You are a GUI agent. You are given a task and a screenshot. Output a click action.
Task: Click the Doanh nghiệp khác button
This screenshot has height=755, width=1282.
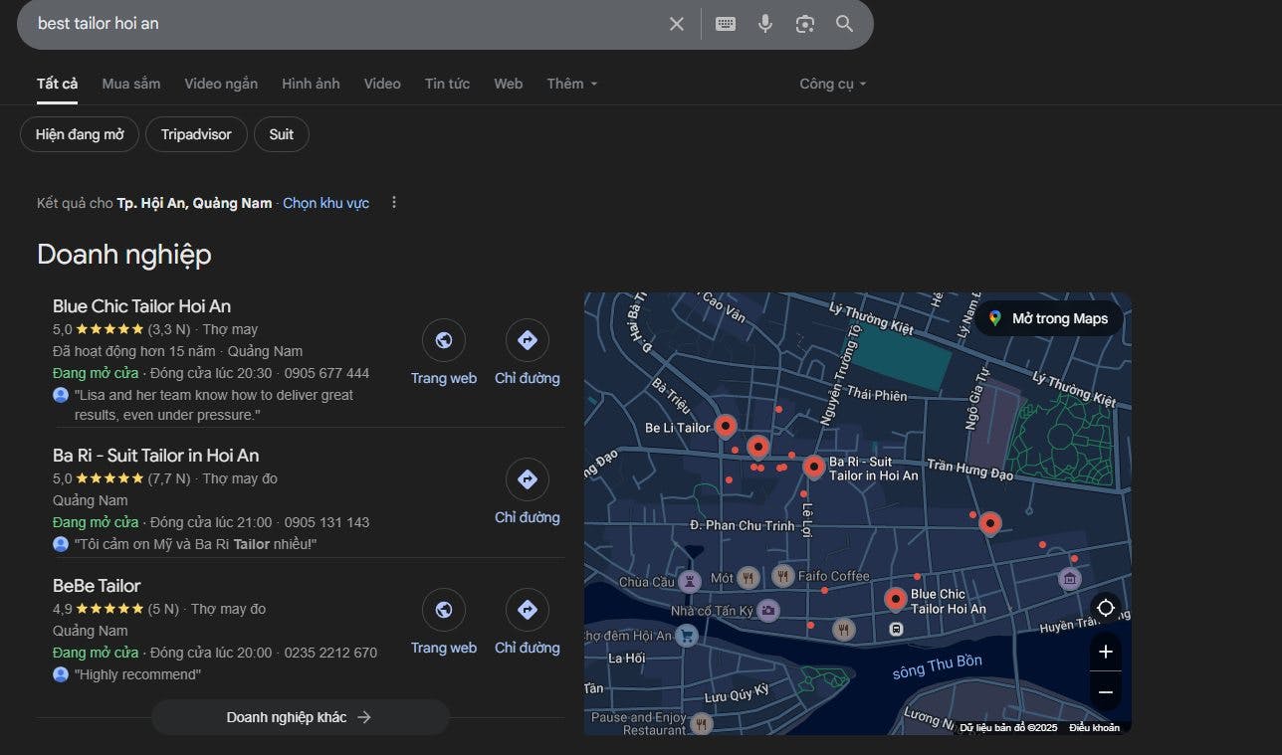[x=300, y=717]
